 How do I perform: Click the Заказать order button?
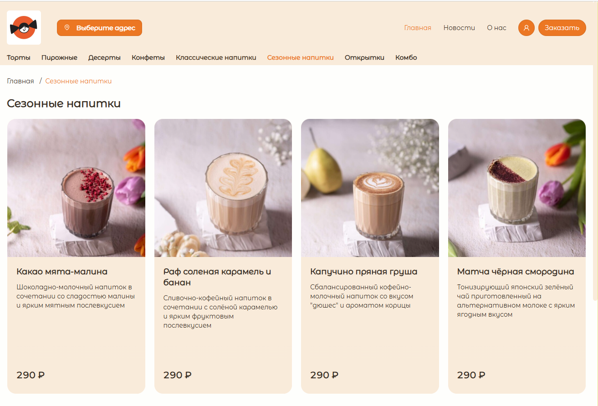coord(562,28)
